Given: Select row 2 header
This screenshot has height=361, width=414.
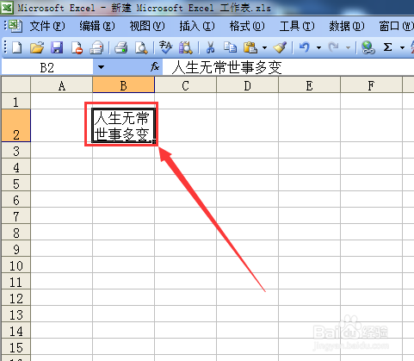Looking at the screenshot, I should click(x=15, y=126).
